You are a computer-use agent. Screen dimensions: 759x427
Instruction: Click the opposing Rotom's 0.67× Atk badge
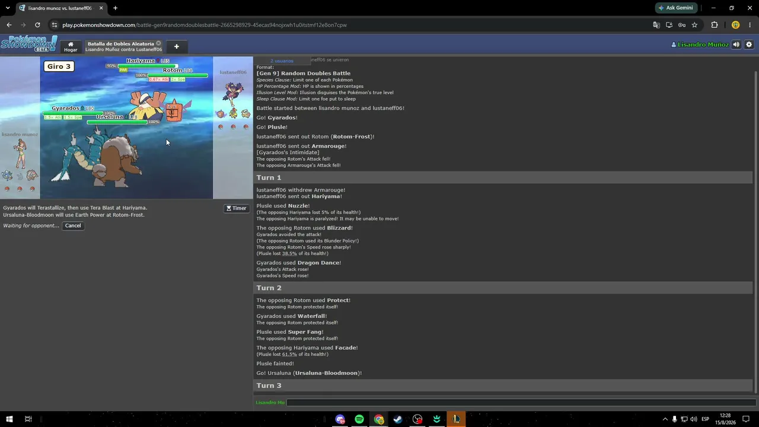click(158, 79)
